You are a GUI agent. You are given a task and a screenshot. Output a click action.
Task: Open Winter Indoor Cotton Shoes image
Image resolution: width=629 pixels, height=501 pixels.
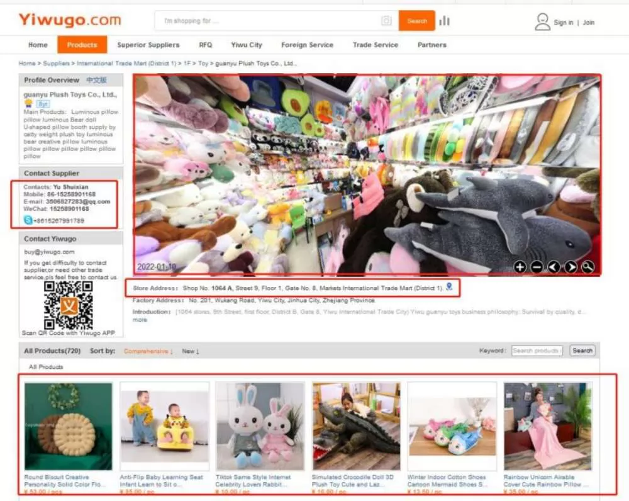click(452, 426)
